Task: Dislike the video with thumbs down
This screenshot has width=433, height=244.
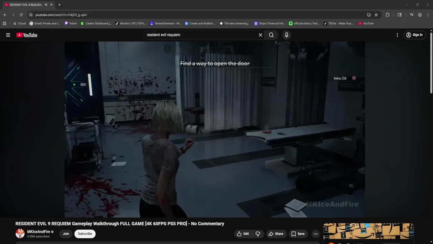Action: point(258,234)
